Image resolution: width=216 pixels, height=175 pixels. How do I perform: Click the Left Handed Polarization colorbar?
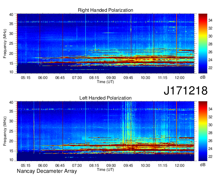click(203, 131)
